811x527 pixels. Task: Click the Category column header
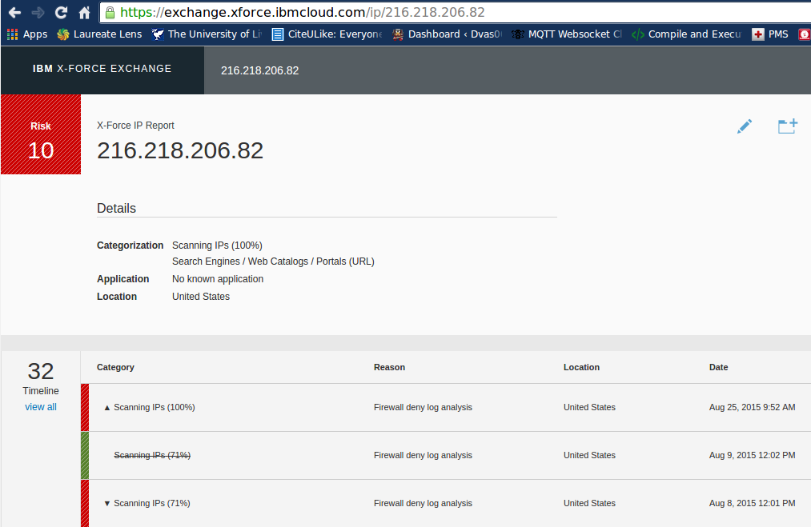(115, 367)
